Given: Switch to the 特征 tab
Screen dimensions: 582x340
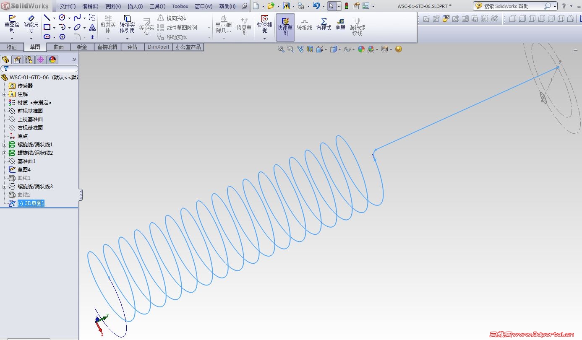Looking at the screenshot, I should tap(12, 47).
